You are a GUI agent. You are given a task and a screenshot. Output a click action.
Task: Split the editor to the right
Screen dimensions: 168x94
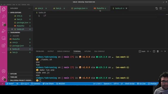coord(161,8)
